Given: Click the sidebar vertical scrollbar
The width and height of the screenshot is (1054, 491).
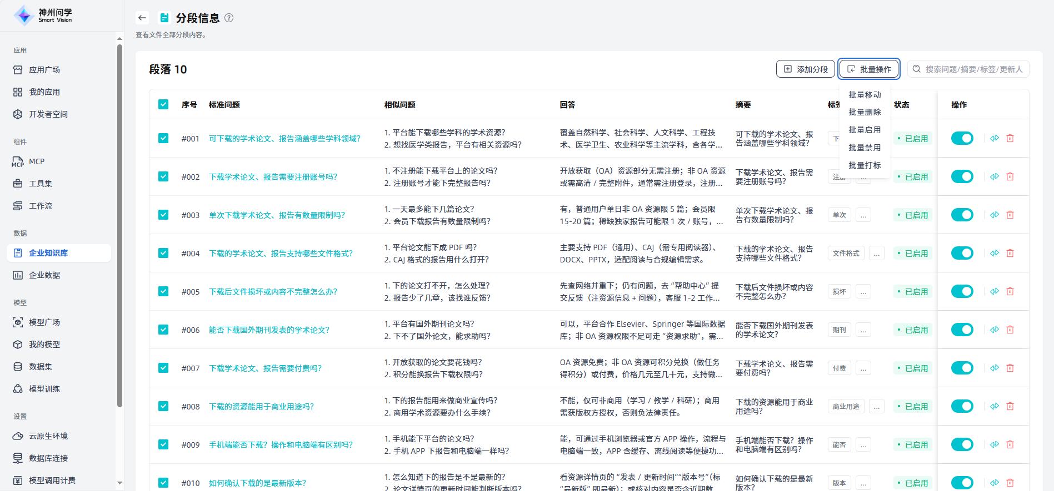Looking at the screenshot, I should click(119, 222).
